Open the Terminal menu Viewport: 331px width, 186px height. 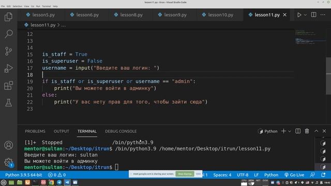[46, 6]
